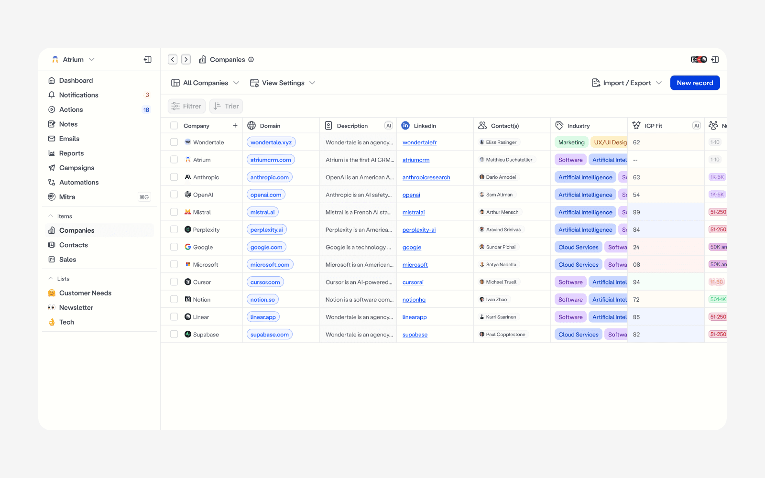Open the right side panel icon
Viewport: 765px width, 478px height.
(715, 60)
